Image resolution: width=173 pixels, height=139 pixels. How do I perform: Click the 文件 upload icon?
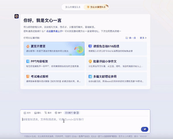click(x=25, y=113)
